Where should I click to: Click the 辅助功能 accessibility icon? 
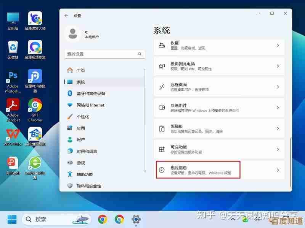(x=70, y=174)
